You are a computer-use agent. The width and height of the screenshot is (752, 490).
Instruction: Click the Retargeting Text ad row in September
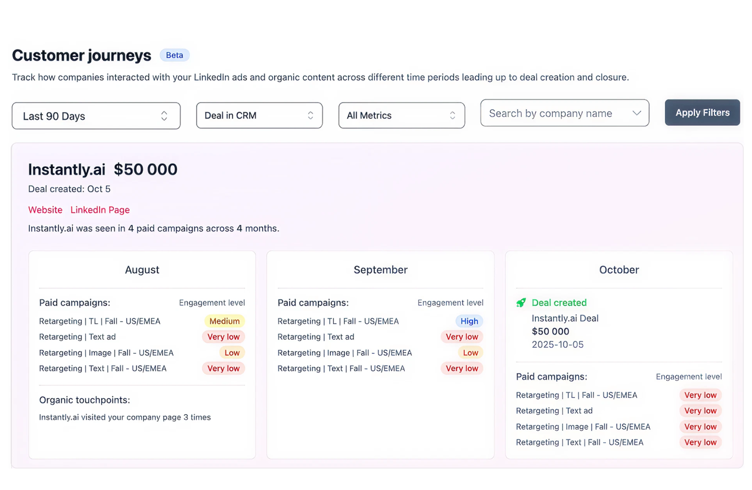pos(315,337)
